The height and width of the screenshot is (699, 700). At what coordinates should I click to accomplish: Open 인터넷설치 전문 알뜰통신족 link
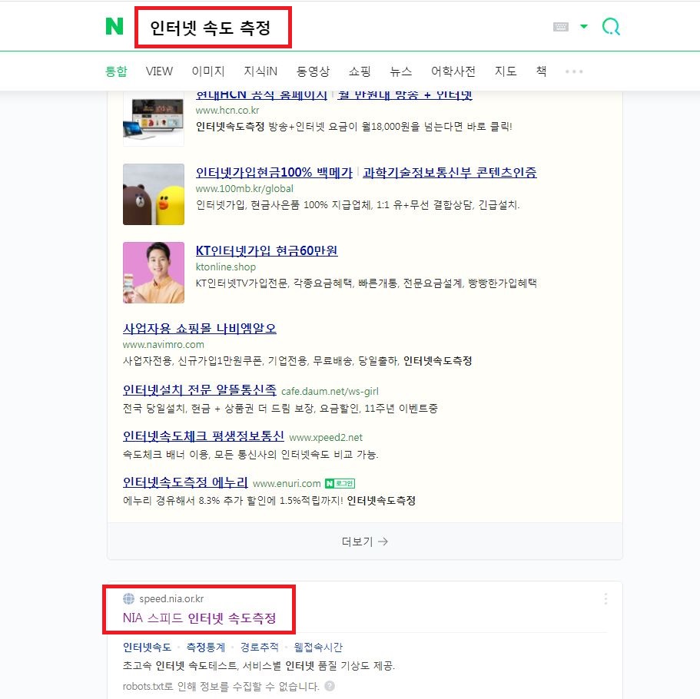click(x=200, y=389)
